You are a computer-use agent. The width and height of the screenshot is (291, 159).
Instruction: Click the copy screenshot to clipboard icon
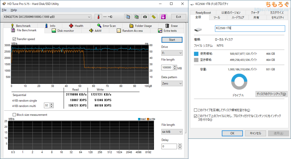(136, 17)
